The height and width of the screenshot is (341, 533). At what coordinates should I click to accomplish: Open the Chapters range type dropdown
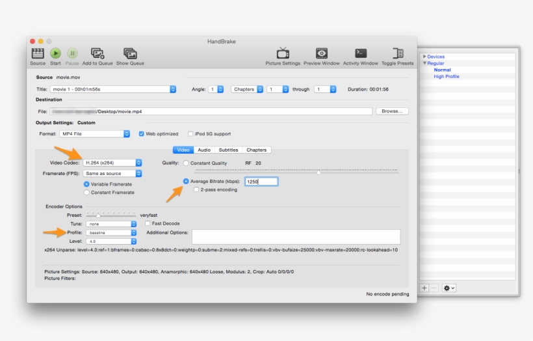(x=247, y=89)
